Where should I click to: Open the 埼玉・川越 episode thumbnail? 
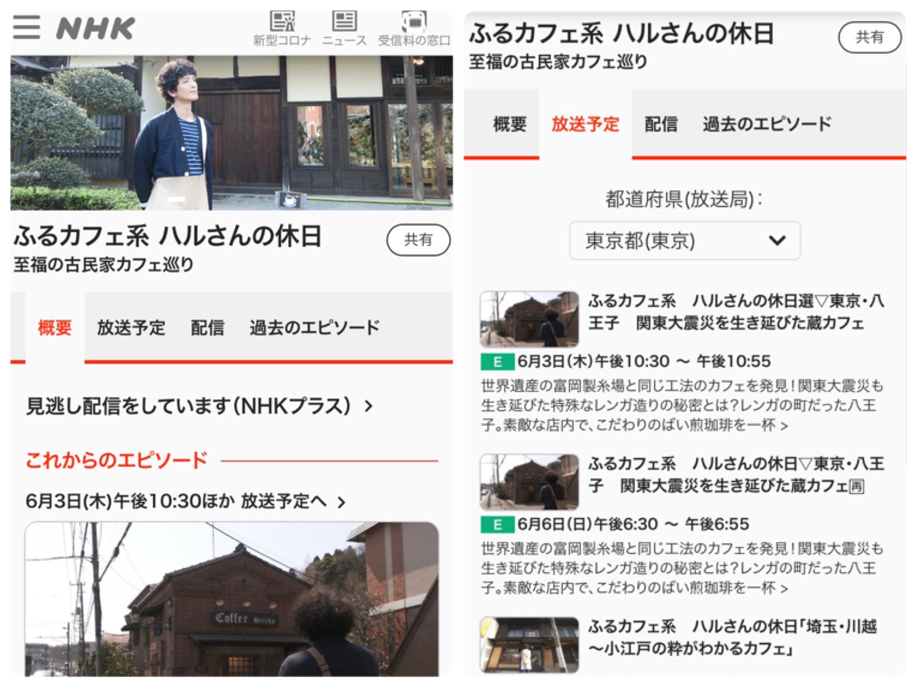(x=529, y=645)
